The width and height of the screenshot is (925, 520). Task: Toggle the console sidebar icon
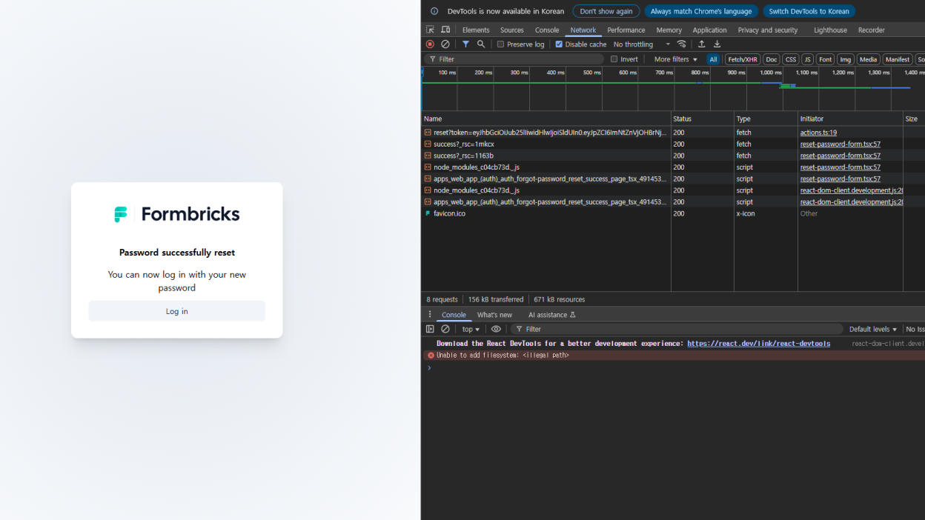point(430,329)
